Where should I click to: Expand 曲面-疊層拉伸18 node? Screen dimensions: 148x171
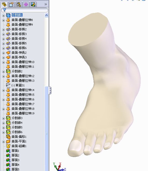pos(3,109)
